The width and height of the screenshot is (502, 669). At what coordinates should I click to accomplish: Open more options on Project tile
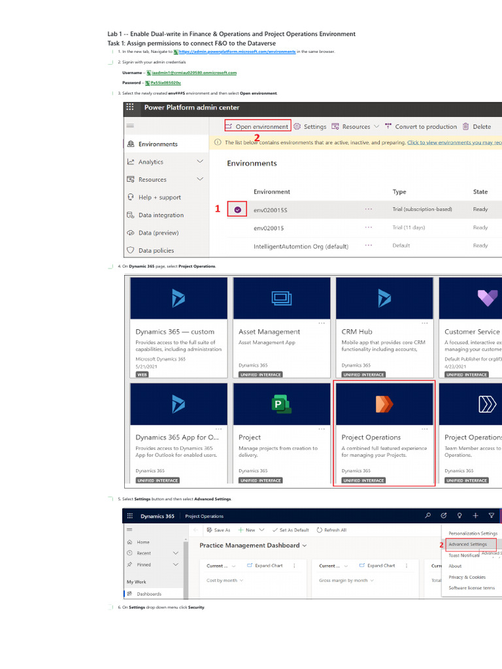[x=322, y=429]
